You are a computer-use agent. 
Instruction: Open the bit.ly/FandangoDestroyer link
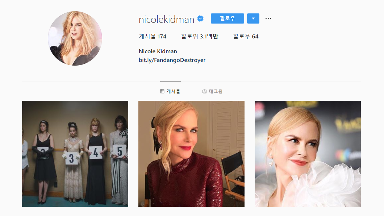172,60
